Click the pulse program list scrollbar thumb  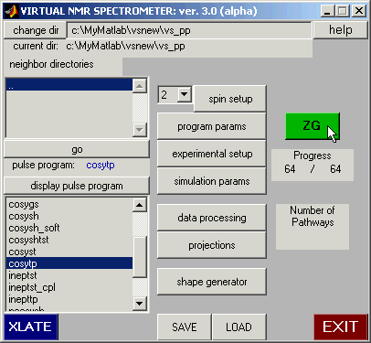pos(140,257)
